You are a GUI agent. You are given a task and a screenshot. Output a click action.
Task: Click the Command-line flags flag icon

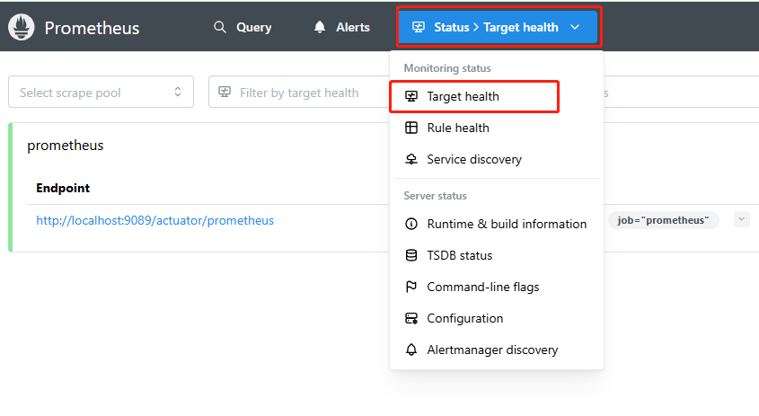pyautogui.click(x=411, y=287)
